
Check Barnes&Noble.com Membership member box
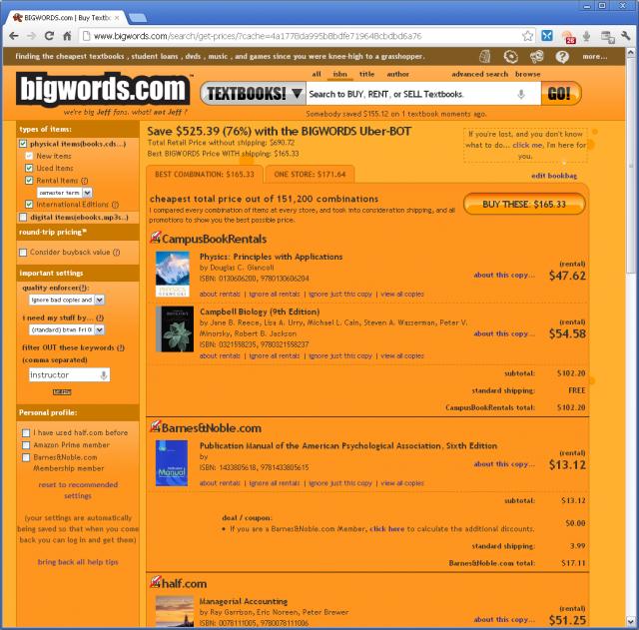pyautogui.click(x=26, y=457)
